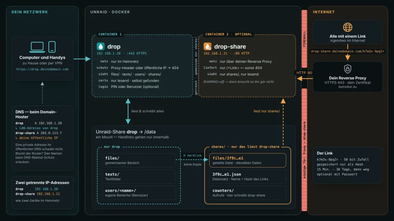Select DNS record 'drop-share A 203.0.113.7'

pos(39,133)
